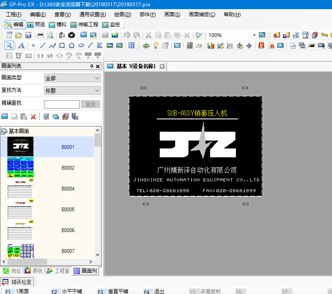Pin the 画面列表 panel
This screenshot has width=332, height=294.
(92, 67)
